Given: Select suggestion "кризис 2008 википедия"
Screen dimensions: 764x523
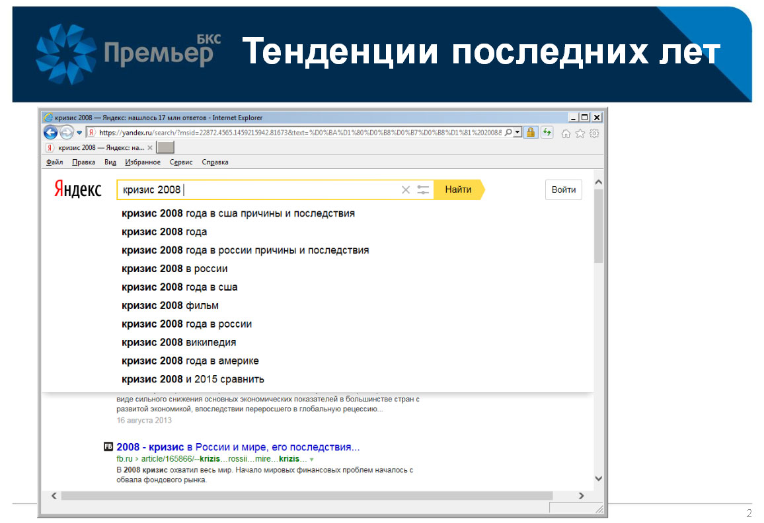Looking at the screenshot, I should [178, 343].
